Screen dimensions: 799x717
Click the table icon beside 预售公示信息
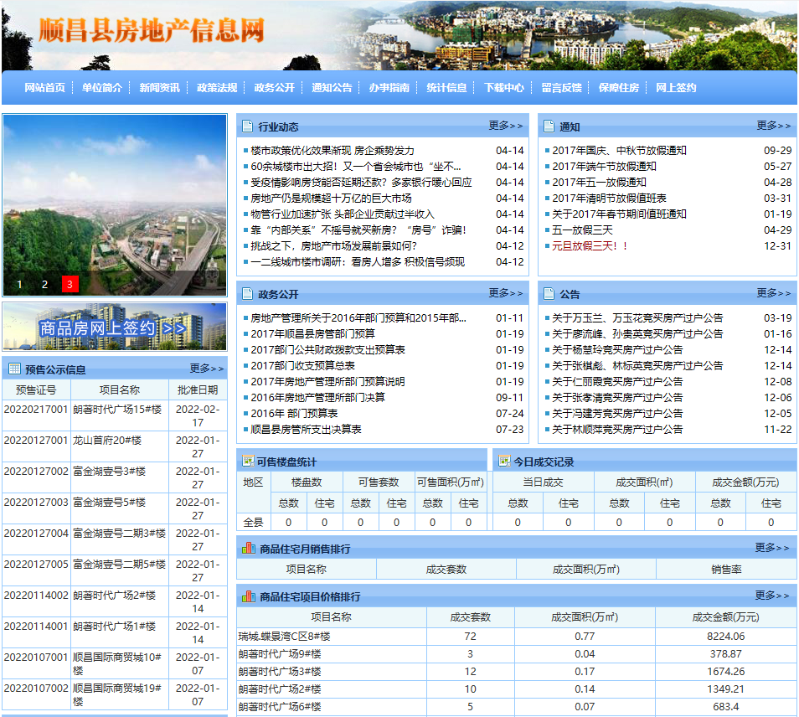tap(13, 369)
